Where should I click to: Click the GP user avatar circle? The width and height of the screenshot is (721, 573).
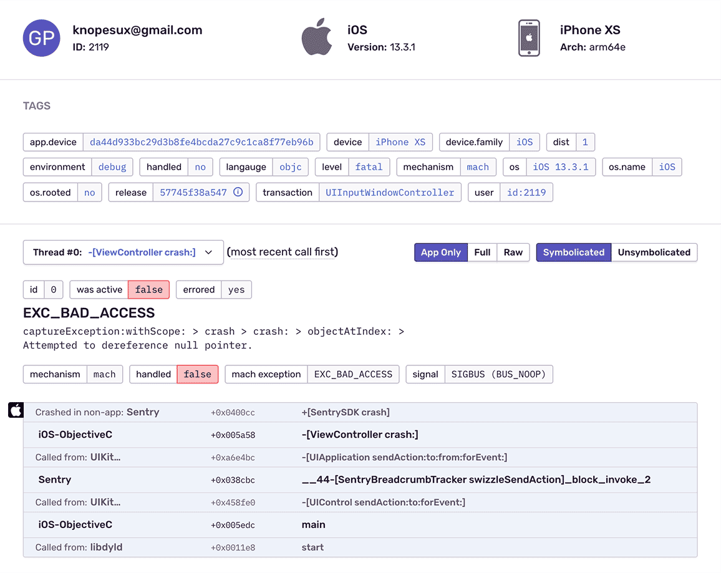click(x=42, y=38)
